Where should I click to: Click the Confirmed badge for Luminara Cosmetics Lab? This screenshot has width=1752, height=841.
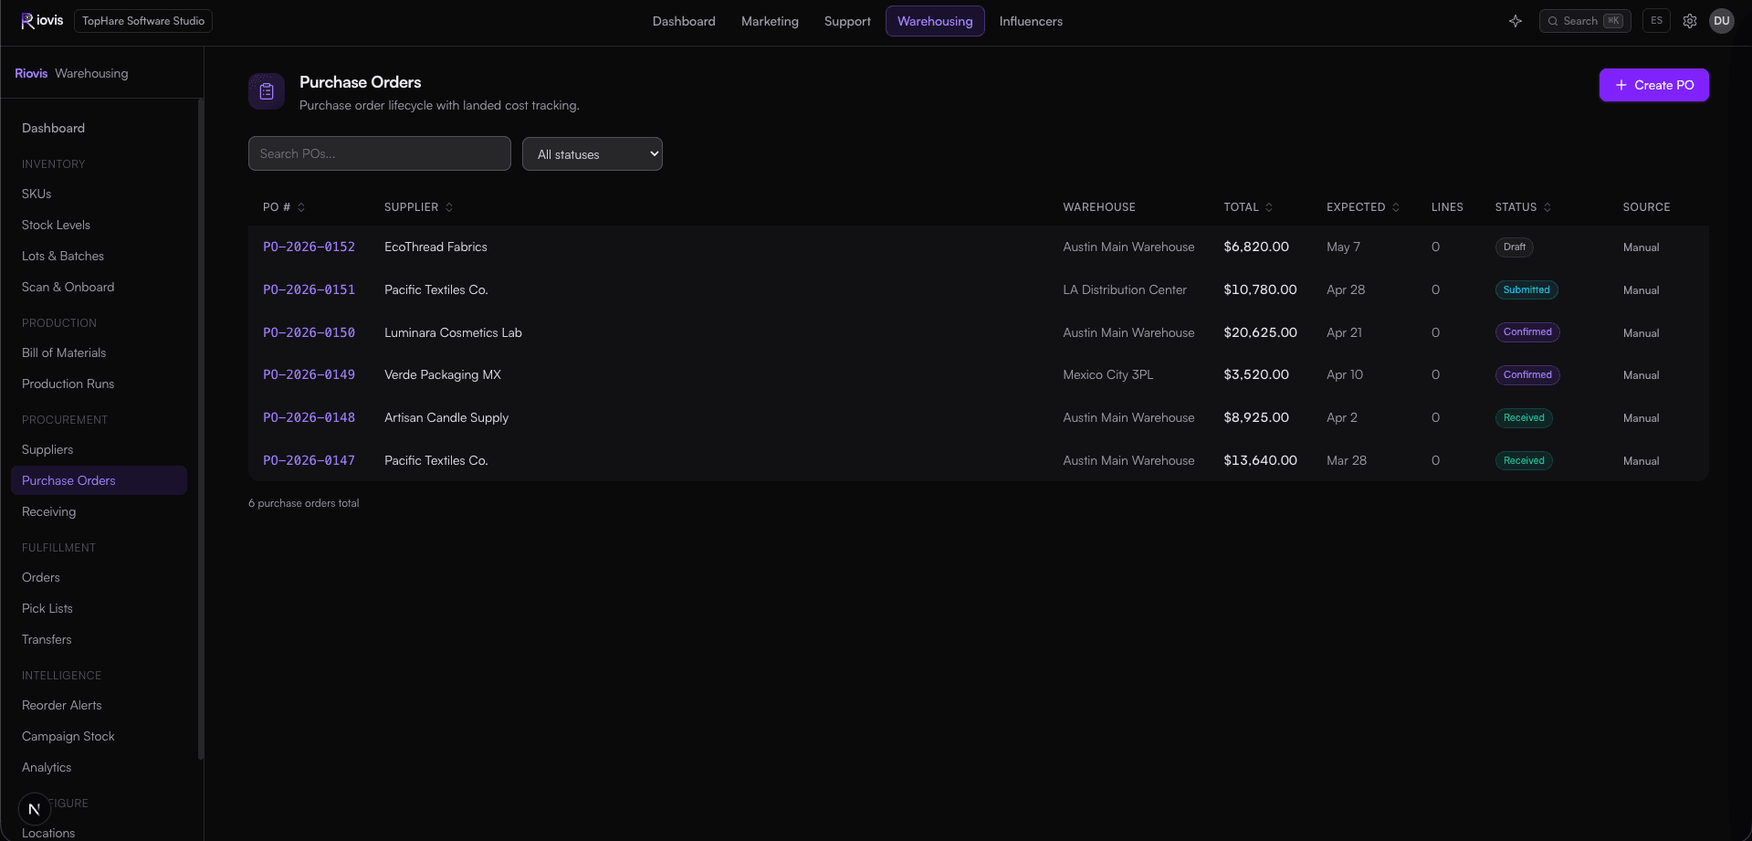click(1527, 332)
